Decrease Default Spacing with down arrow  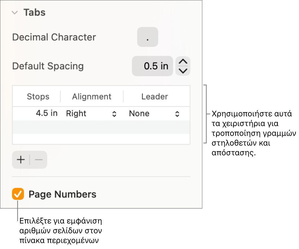coord(183,70)
